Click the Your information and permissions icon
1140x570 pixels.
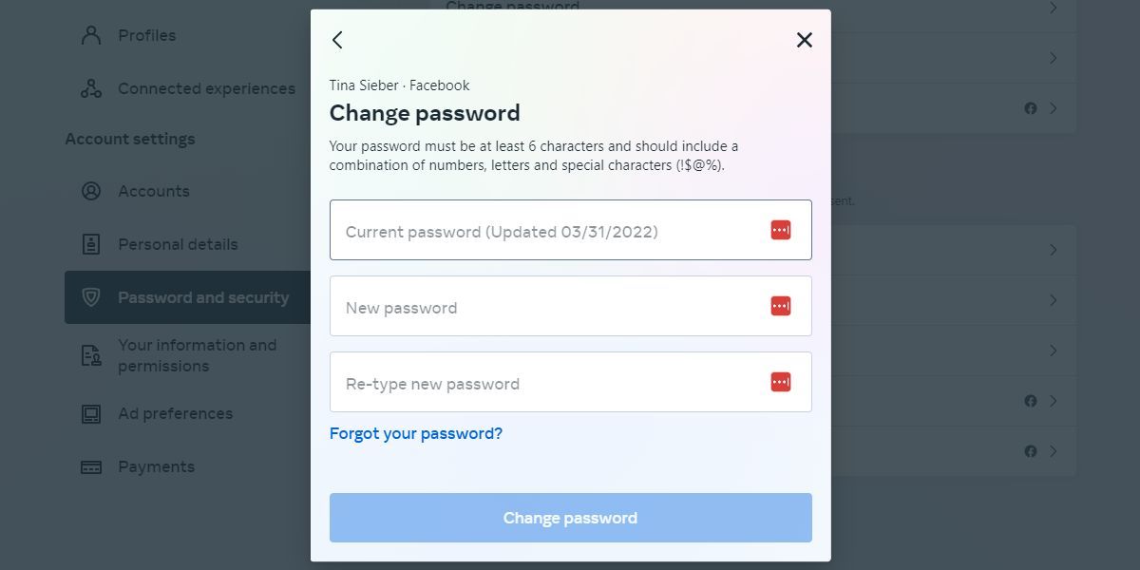click(x=90, y=354)
